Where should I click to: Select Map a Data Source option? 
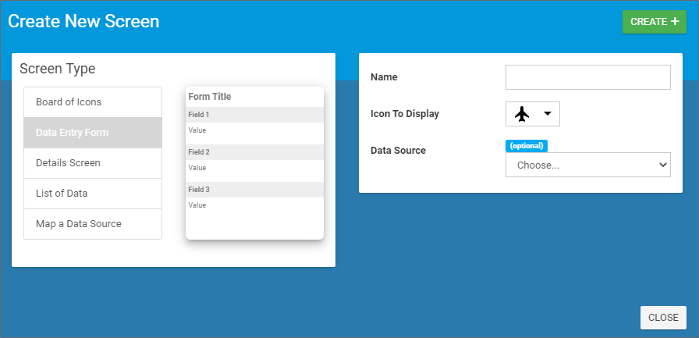tap(93, 224)
